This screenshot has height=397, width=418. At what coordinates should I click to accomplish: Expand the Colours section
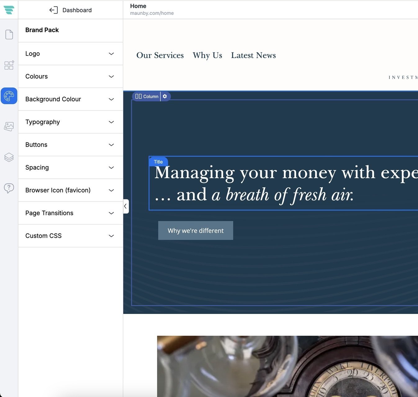point(70,76)
